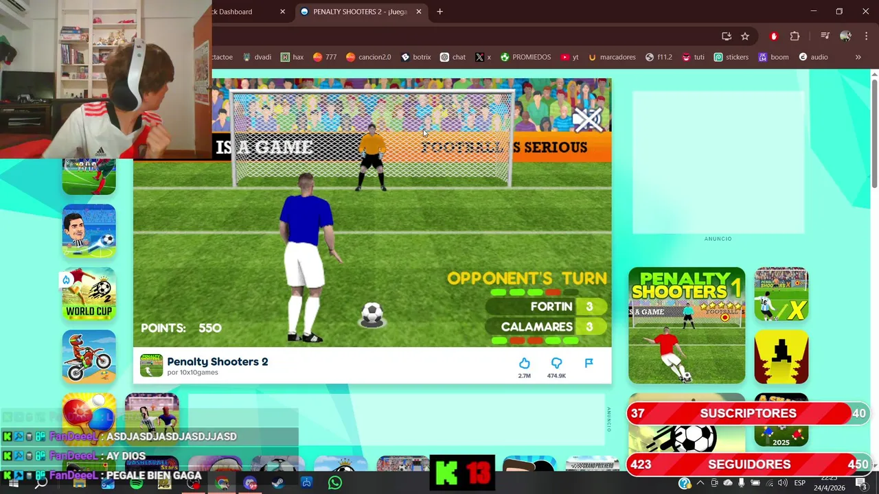This screenshot has height=494, width=879.
Task: Open the Extensions puzzle menu
Action: pos(795,36)
